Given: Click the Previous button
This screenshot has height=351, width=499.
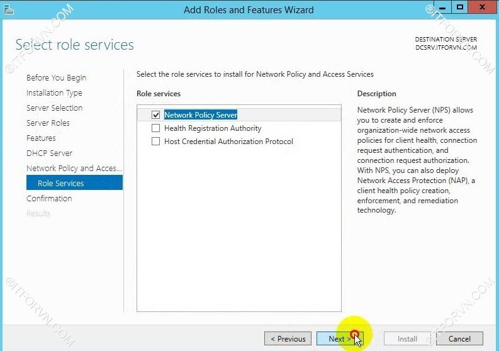Looking at the screenshot, I should click(x=288, y=339).
